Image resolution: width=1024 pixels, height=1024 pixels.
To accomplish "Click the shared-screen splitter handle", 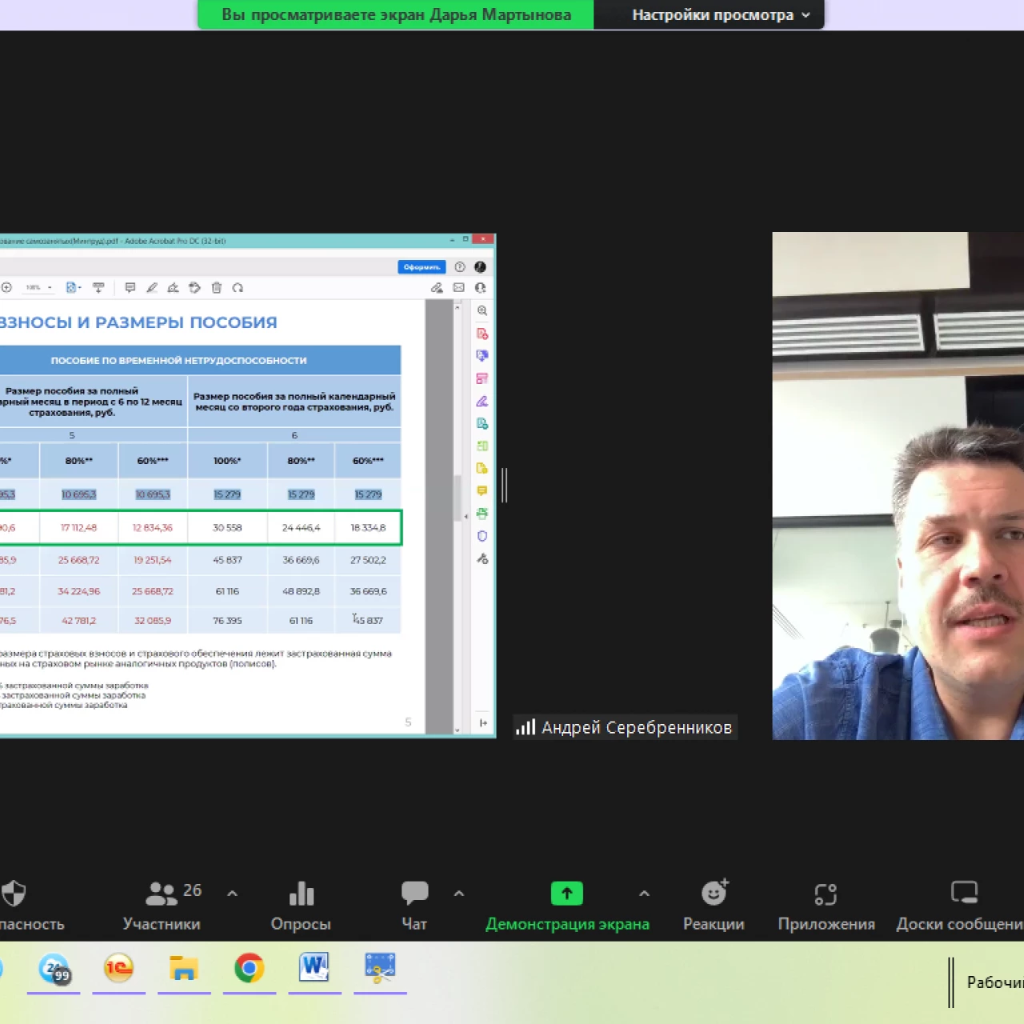I will click(504, 485).
